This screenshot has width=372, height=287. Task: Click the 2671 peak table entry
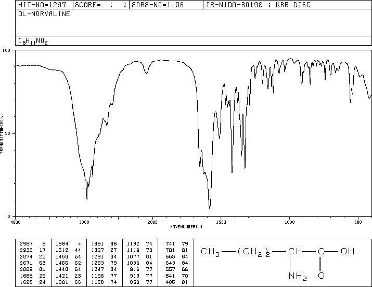coord(27,263)
